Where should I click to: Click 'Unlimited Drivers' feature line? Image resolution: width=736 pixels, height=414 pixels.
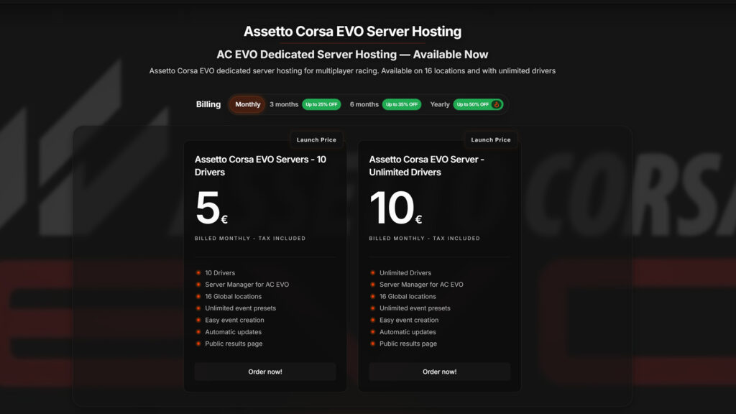(x=405, y=272)
